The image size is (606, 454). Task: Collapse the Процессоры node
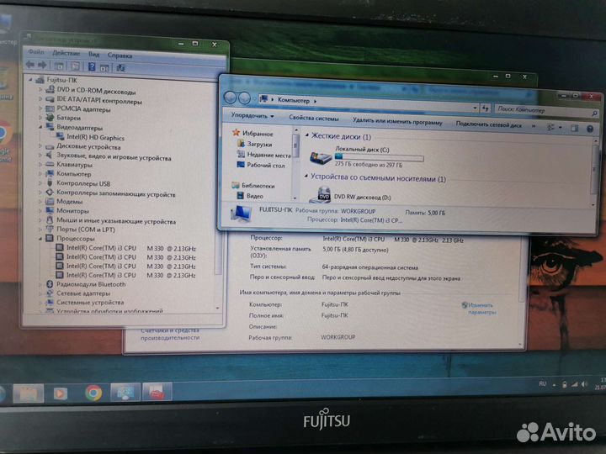coord(40,239)
